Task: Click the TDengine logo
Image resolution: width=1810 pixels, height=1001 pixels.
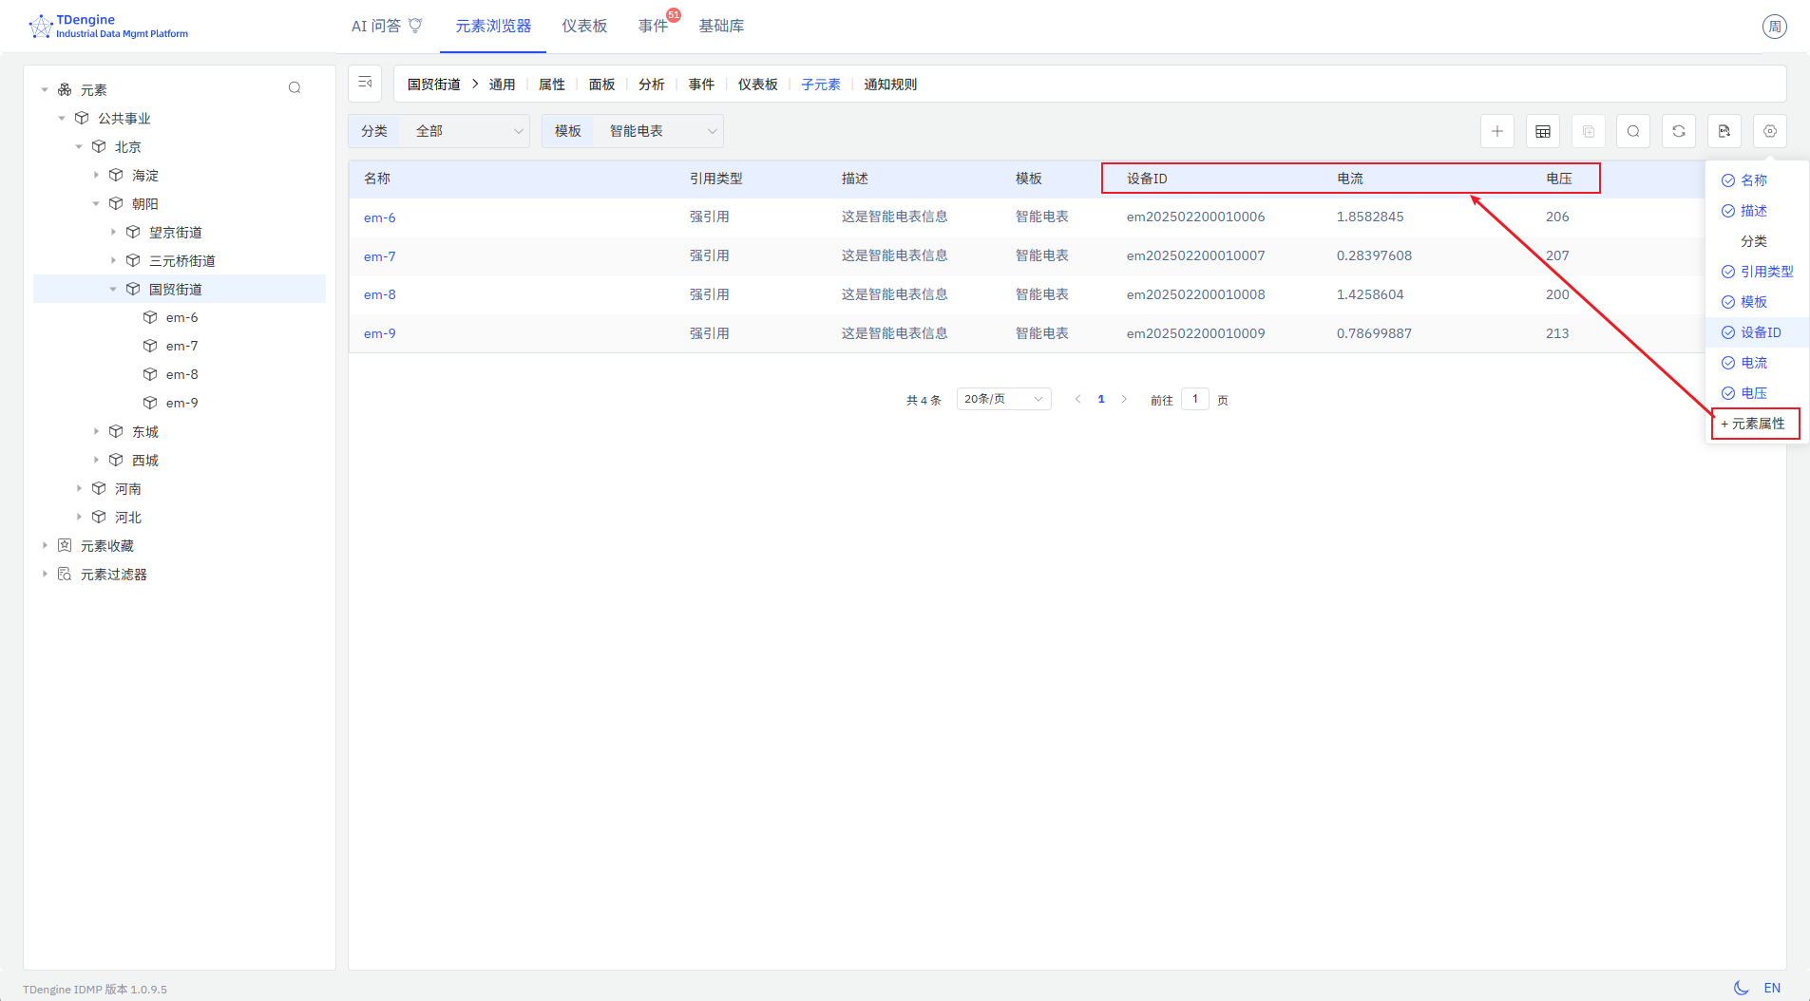Action: [108, 26]
